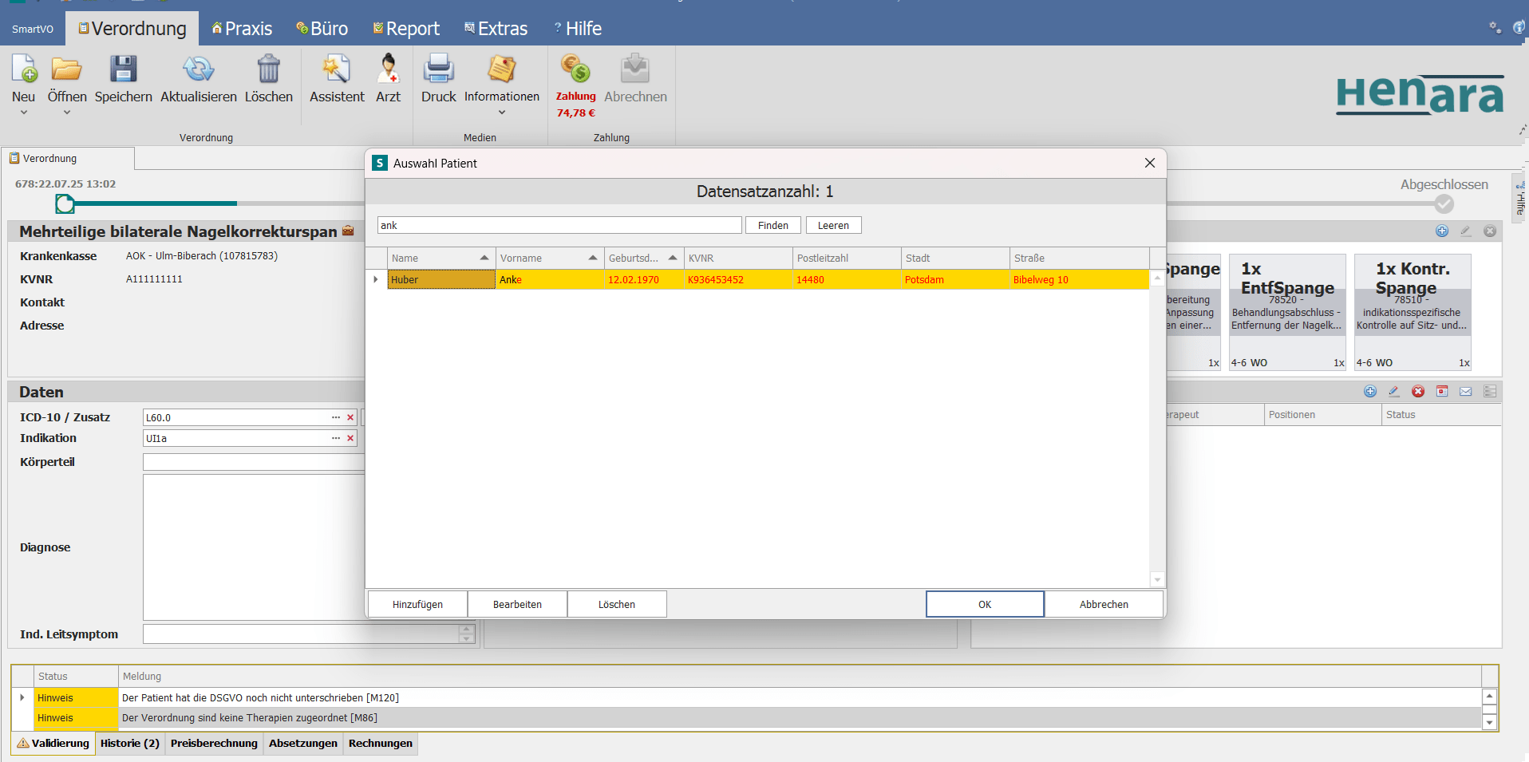1529x762 pixels.
Task: Open the Praxis ribbon tab
Action: 242,29
